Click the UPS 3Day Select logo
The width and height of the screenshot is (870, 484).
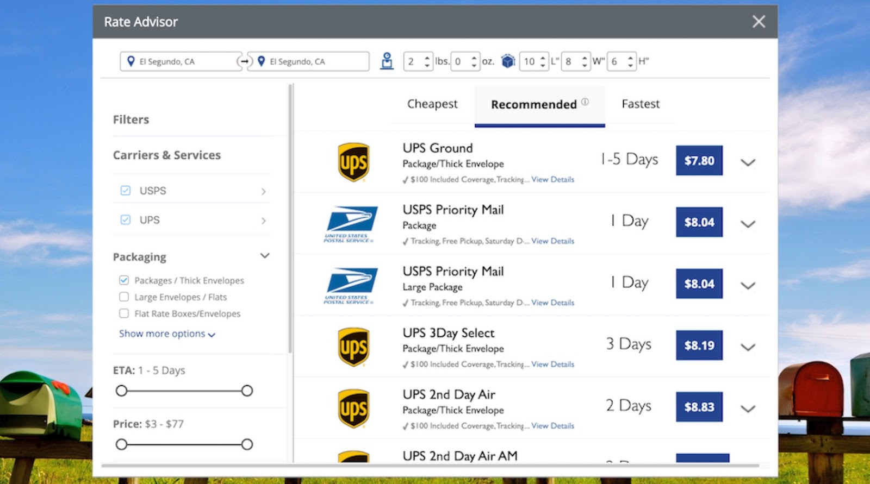(353, 347)
